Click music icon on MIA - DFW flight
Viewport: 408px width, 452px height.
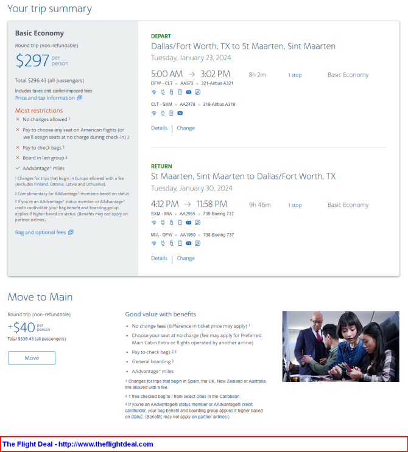tap(197, 243)
